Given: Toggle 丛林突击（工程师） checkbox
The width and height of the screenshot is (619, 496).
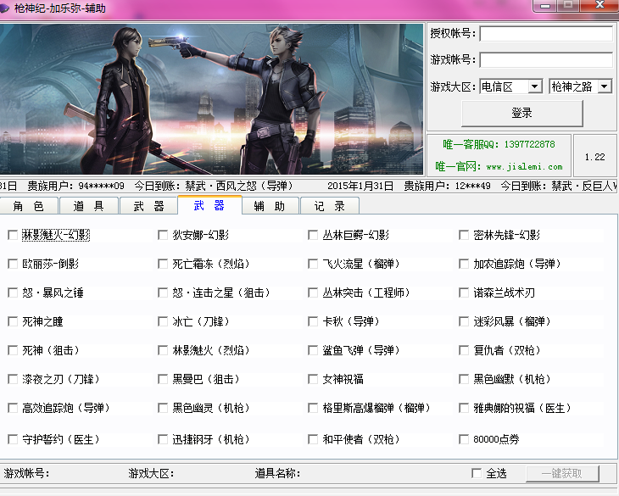Looking at the screenshot, I should pyautogui.click(x=313, y=293).
